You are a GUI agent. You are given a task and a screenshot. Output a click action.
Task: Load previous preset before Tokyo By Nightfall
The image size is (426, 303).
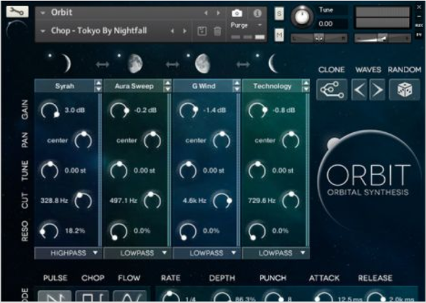click(172, 31)
